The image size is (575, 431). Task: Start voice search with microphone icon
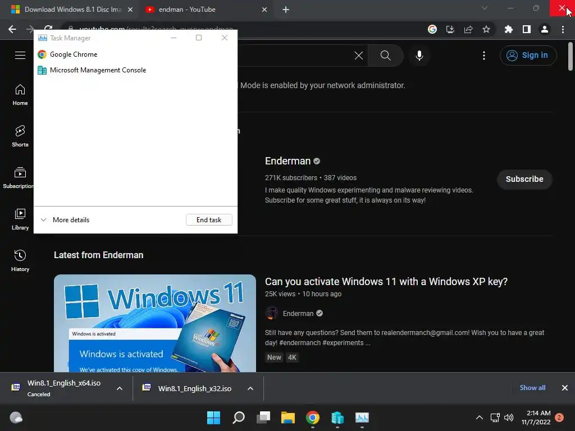coord(419,56)
